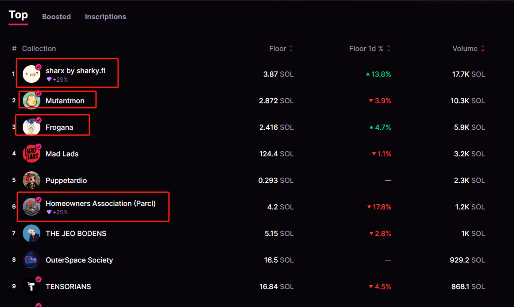Click the 3.9% floor change
Image resolution: width=514 pixels, height=307 pixels.
380,101
